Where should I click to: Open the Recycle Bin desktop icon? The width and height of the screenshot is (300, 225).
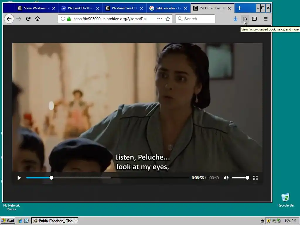click(285, 200)
